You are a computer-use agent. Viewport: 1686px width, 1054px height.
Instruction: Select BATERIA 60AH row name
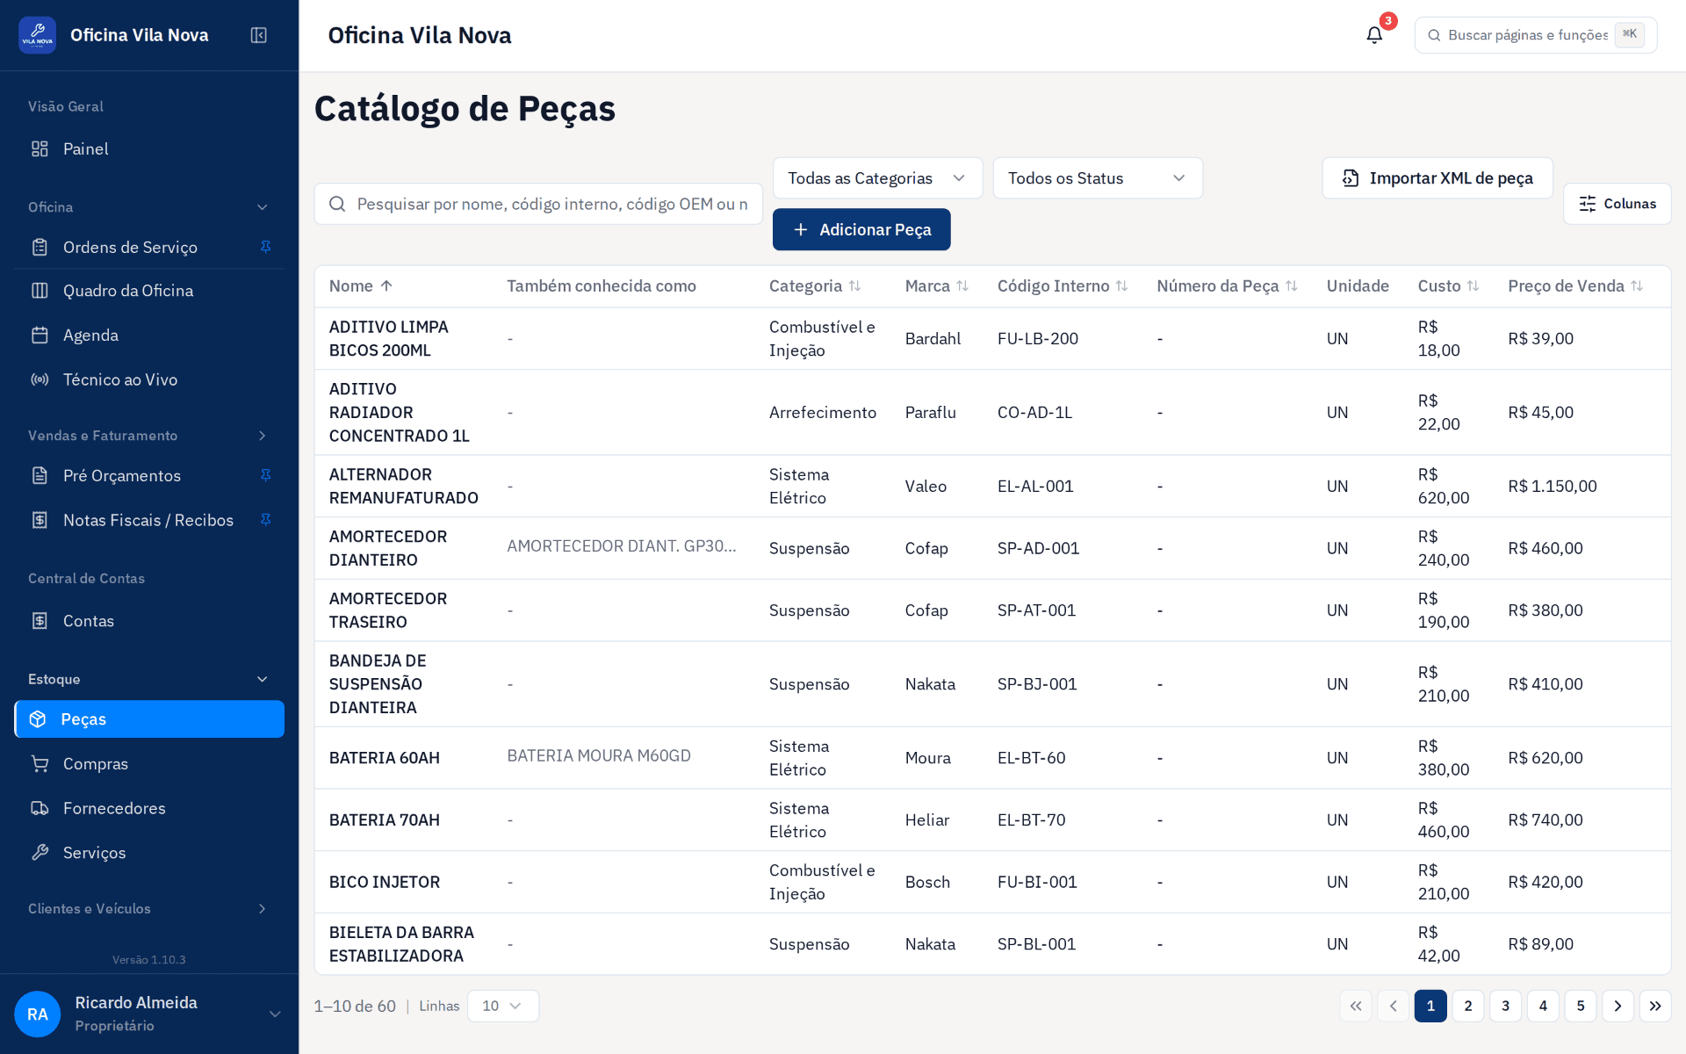pyautogui.click(x=385, y=758)
